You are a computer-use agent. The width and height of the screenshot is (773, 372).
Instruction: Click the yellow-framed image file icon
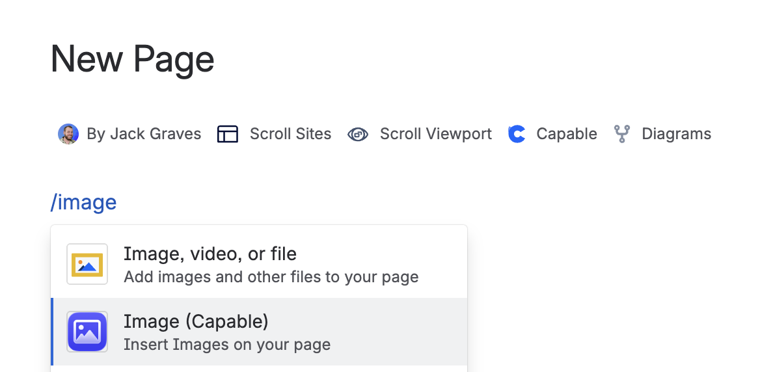(87, 264)
